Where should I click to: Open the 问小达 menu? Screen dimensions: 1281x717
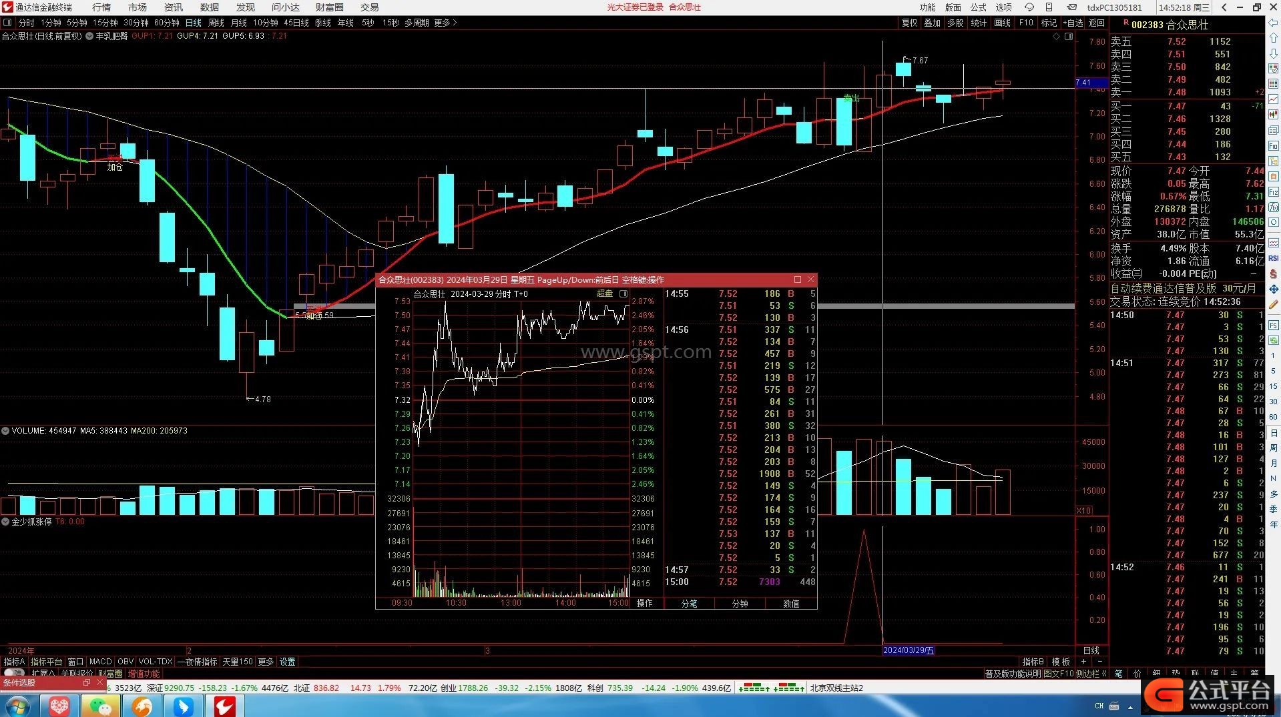[286, 7]
